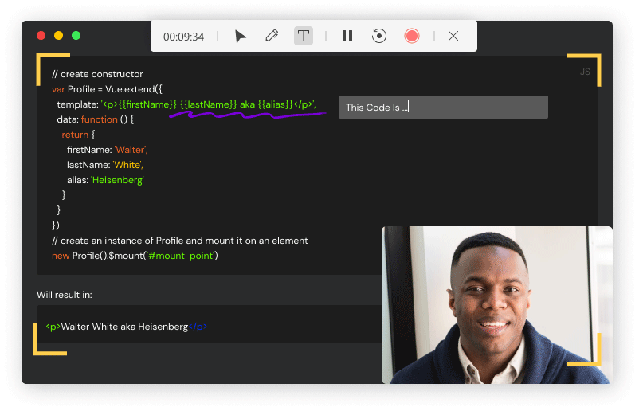
Task: Click the purple squiggle annotation
Action: point(247,115)
